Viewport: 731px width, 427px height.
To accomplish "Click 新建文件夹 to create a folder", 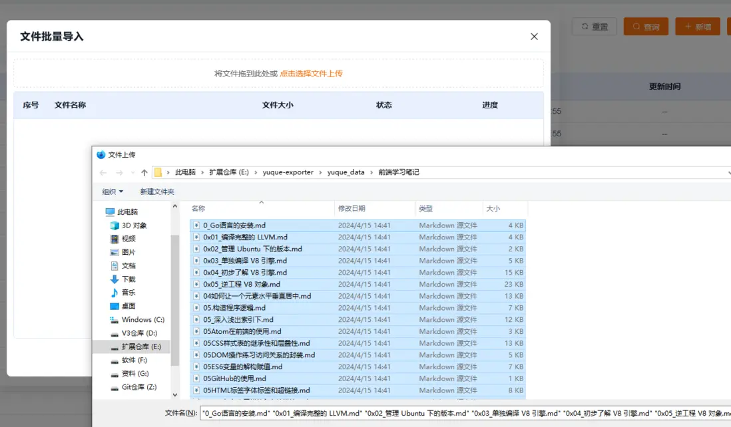I will [157, 192].
